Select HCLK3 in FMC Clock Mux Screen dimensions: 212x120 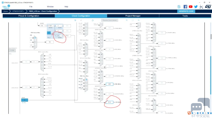point(86,80)
